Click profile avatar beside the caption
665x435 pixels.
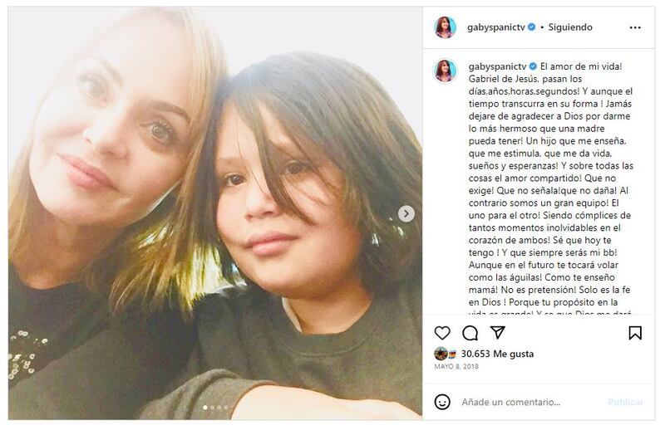[446, 71]
